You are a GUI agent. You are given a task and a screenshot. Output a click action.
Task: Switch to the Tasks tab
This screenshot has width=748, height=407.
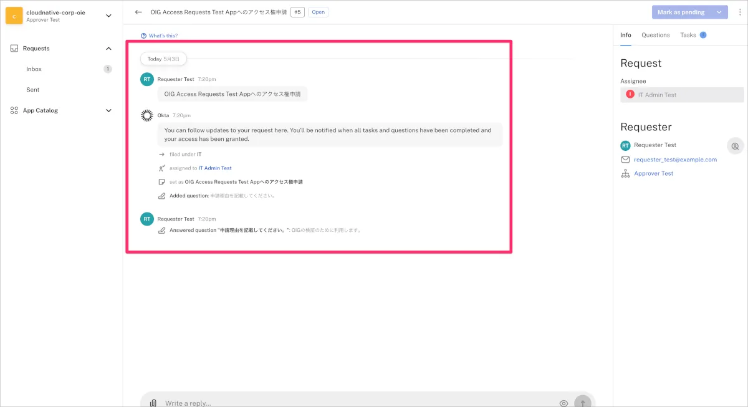pyautogui.click(x=688, y=36)
